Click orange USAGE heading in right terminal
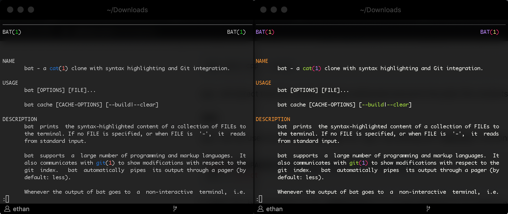This screenshot has height=214, width=508. click(263, 83)
